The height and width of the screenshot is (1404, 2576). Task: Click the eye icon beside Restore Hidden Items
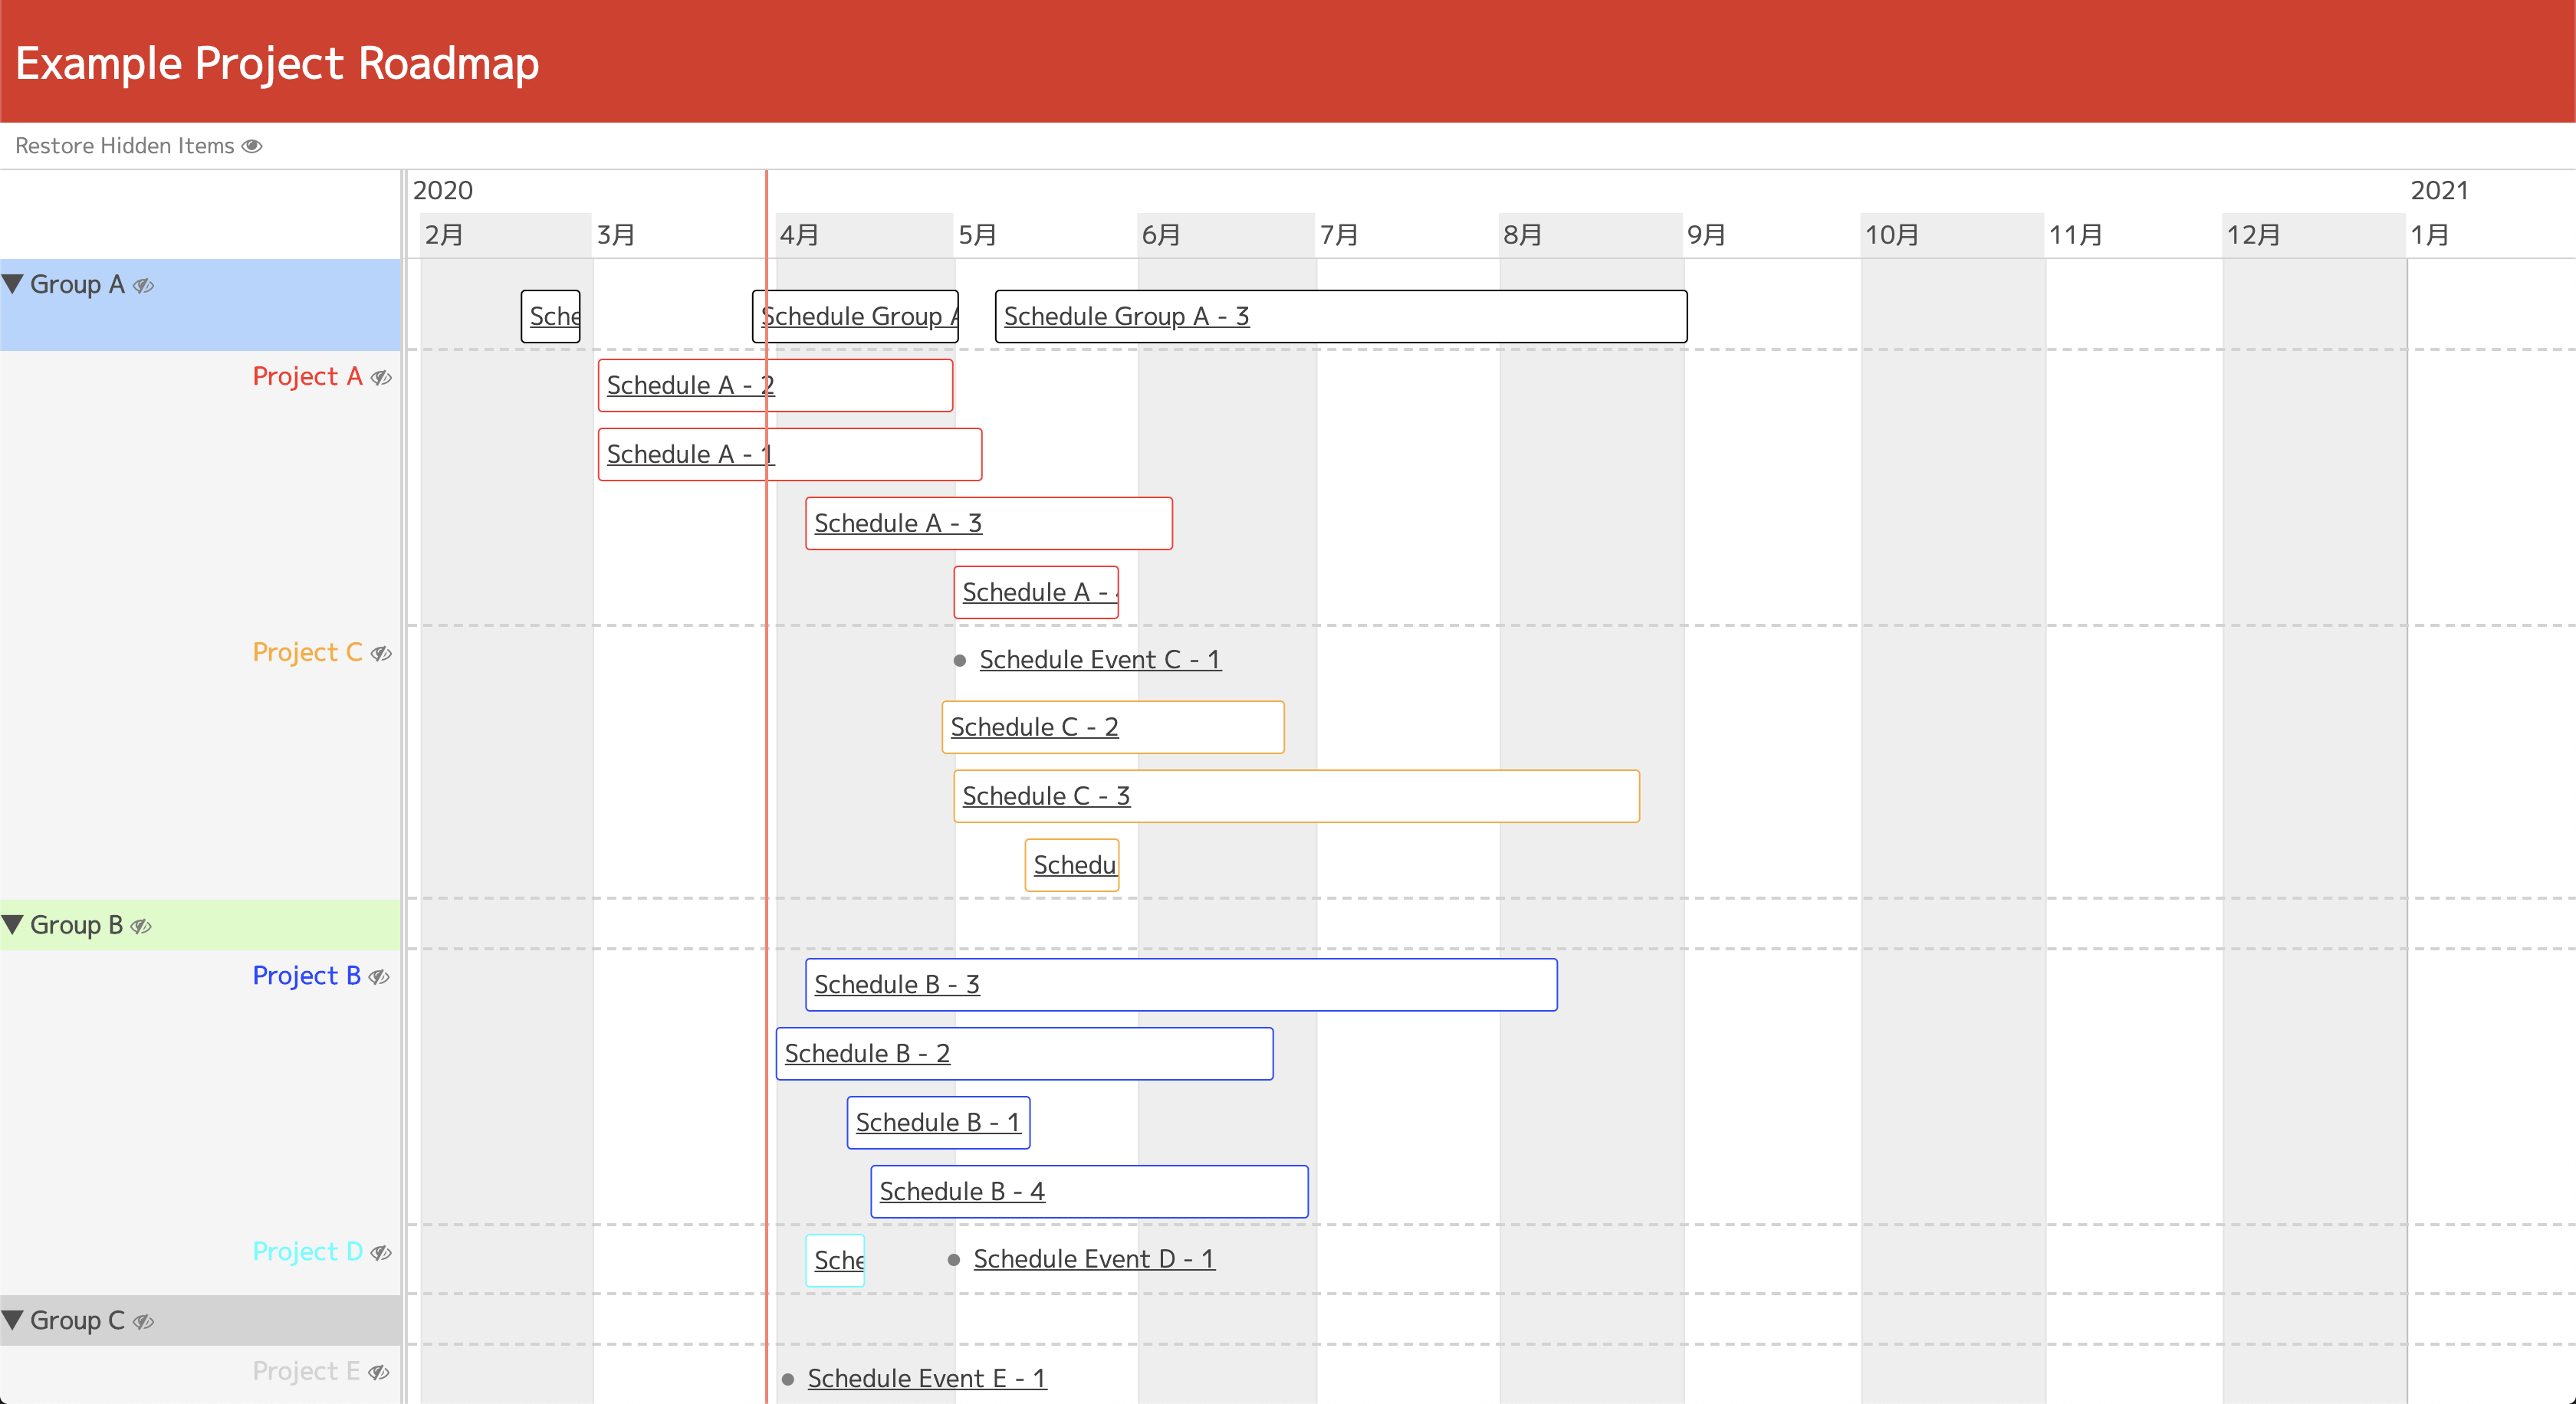click(x=252, y=146)
